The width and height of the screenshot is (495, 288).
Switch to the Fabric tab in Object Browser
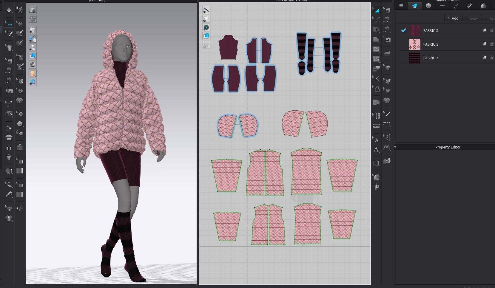415,6
